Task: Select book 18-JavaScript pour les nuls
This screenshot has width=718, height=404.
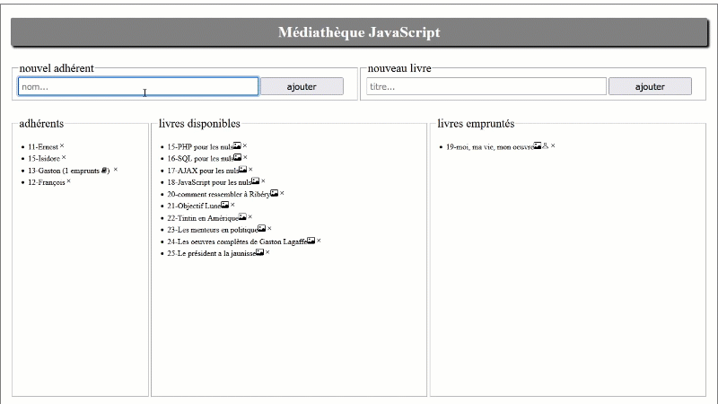Action: [x=208, y=181]
